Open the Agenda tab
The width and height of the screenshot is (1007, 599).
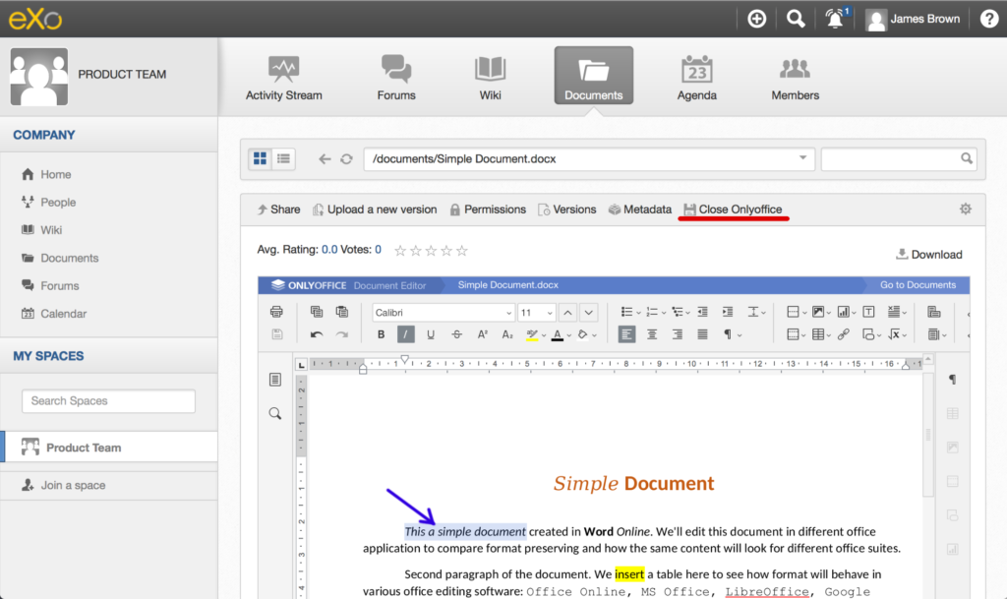click(697, 77)
